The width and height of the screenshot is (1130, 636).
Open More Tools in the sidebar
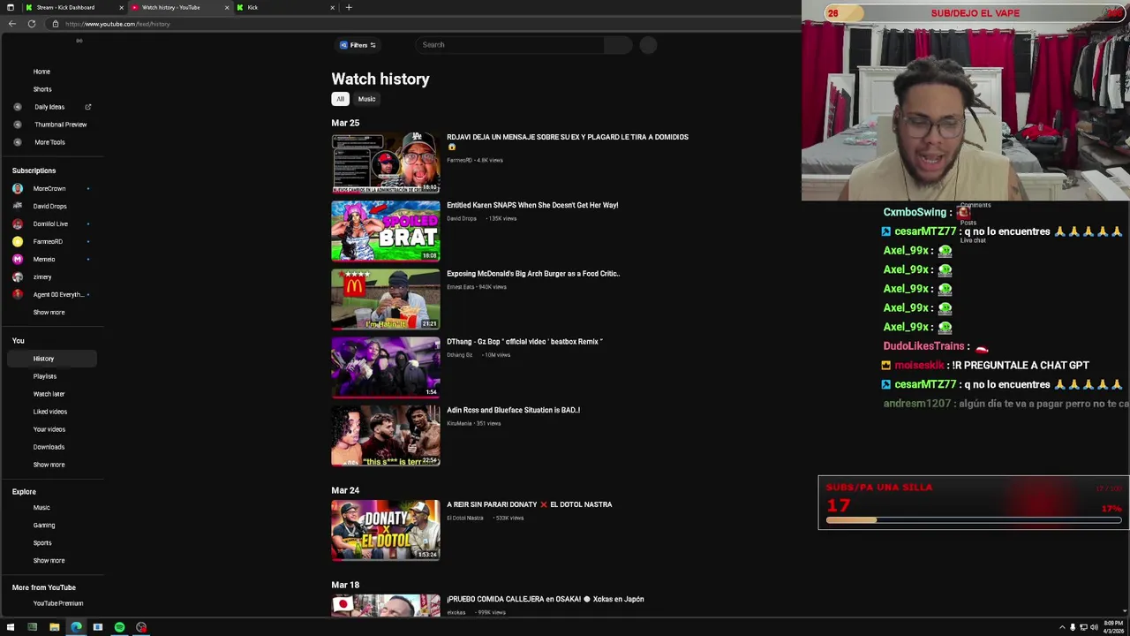(x=49, y=142)
